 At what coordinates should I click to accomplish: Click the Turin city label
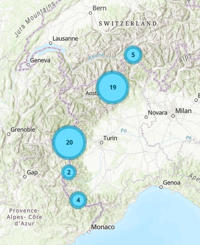click(x=110, y=138)
